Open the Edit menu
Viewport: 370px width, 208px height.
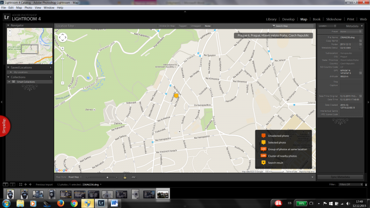(x=11, y=7)
